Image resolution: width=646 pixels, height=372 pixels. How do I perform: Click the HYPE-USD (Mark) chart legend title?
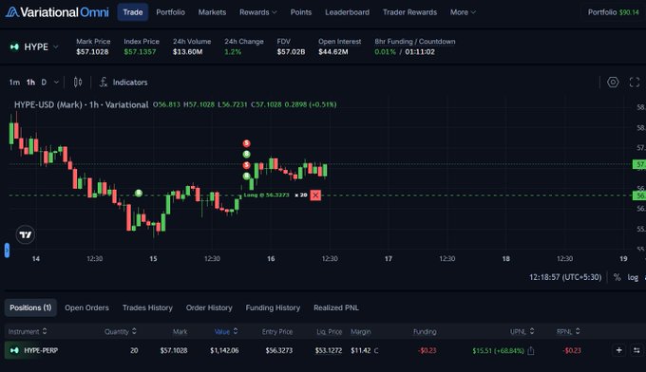(81, 104)
